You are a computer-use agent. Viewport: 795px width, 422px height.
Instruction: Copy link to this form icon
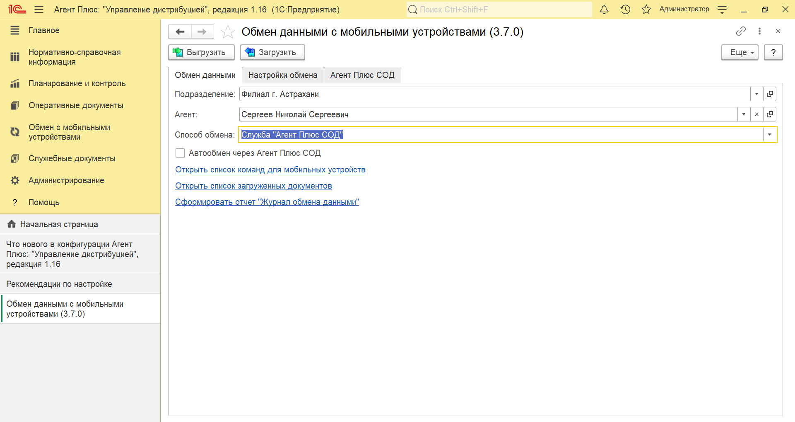pyautogui.click(x=741, y=31)
